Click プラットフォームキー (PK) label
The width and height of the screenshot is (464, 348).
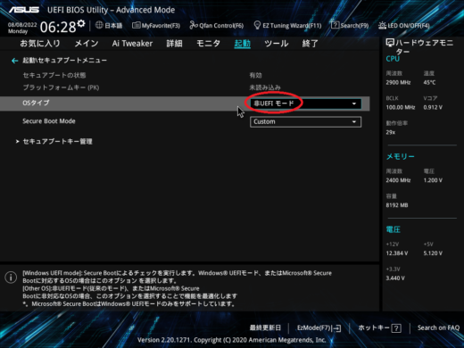[x=61, y=87]
